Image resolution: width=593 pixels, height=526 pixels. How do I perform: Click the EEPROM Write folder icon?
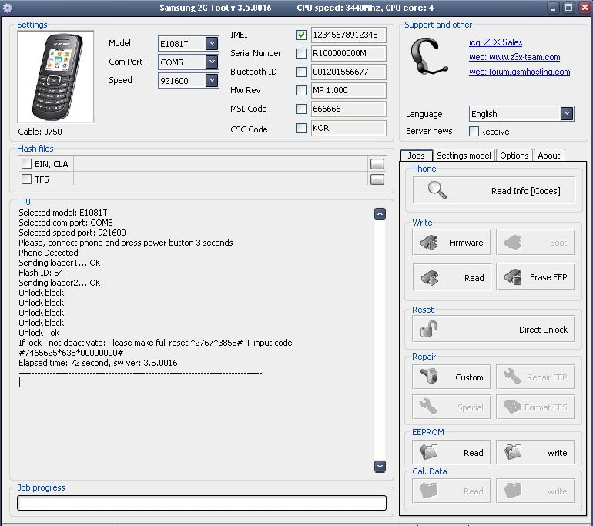click(x=513, y=452)
